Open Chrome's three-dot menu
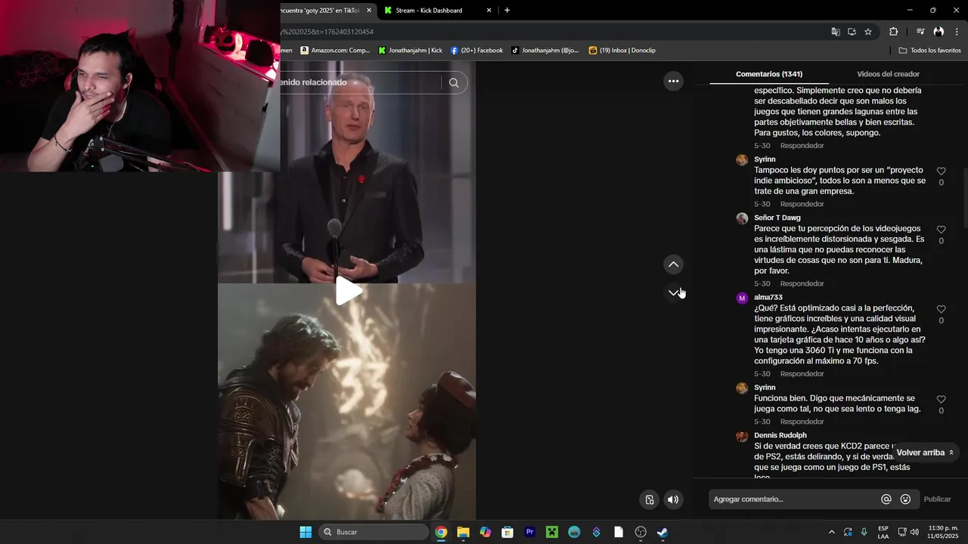This screenshot has width=968, height=544. (x=957, y=32)
